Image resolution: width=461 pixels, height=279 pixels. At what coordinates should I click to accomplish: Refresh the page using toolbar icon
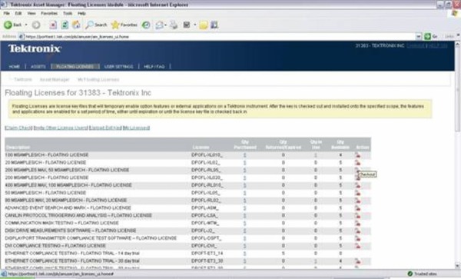click(x=65, y=25)
